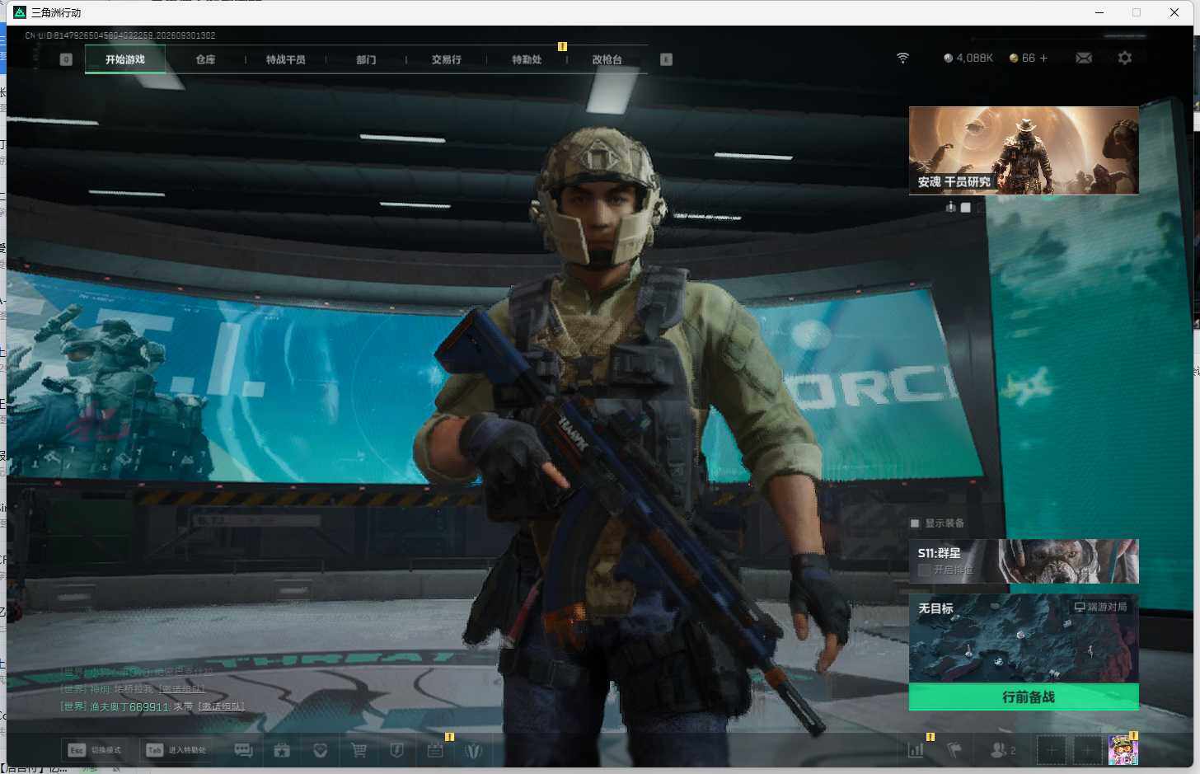1200x774 pixels.
Task: Open the 交易行 tab
Action: 446,59
